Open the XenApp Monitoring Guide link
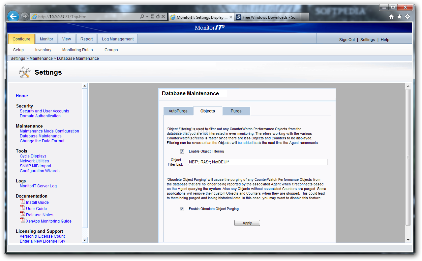 49,221
